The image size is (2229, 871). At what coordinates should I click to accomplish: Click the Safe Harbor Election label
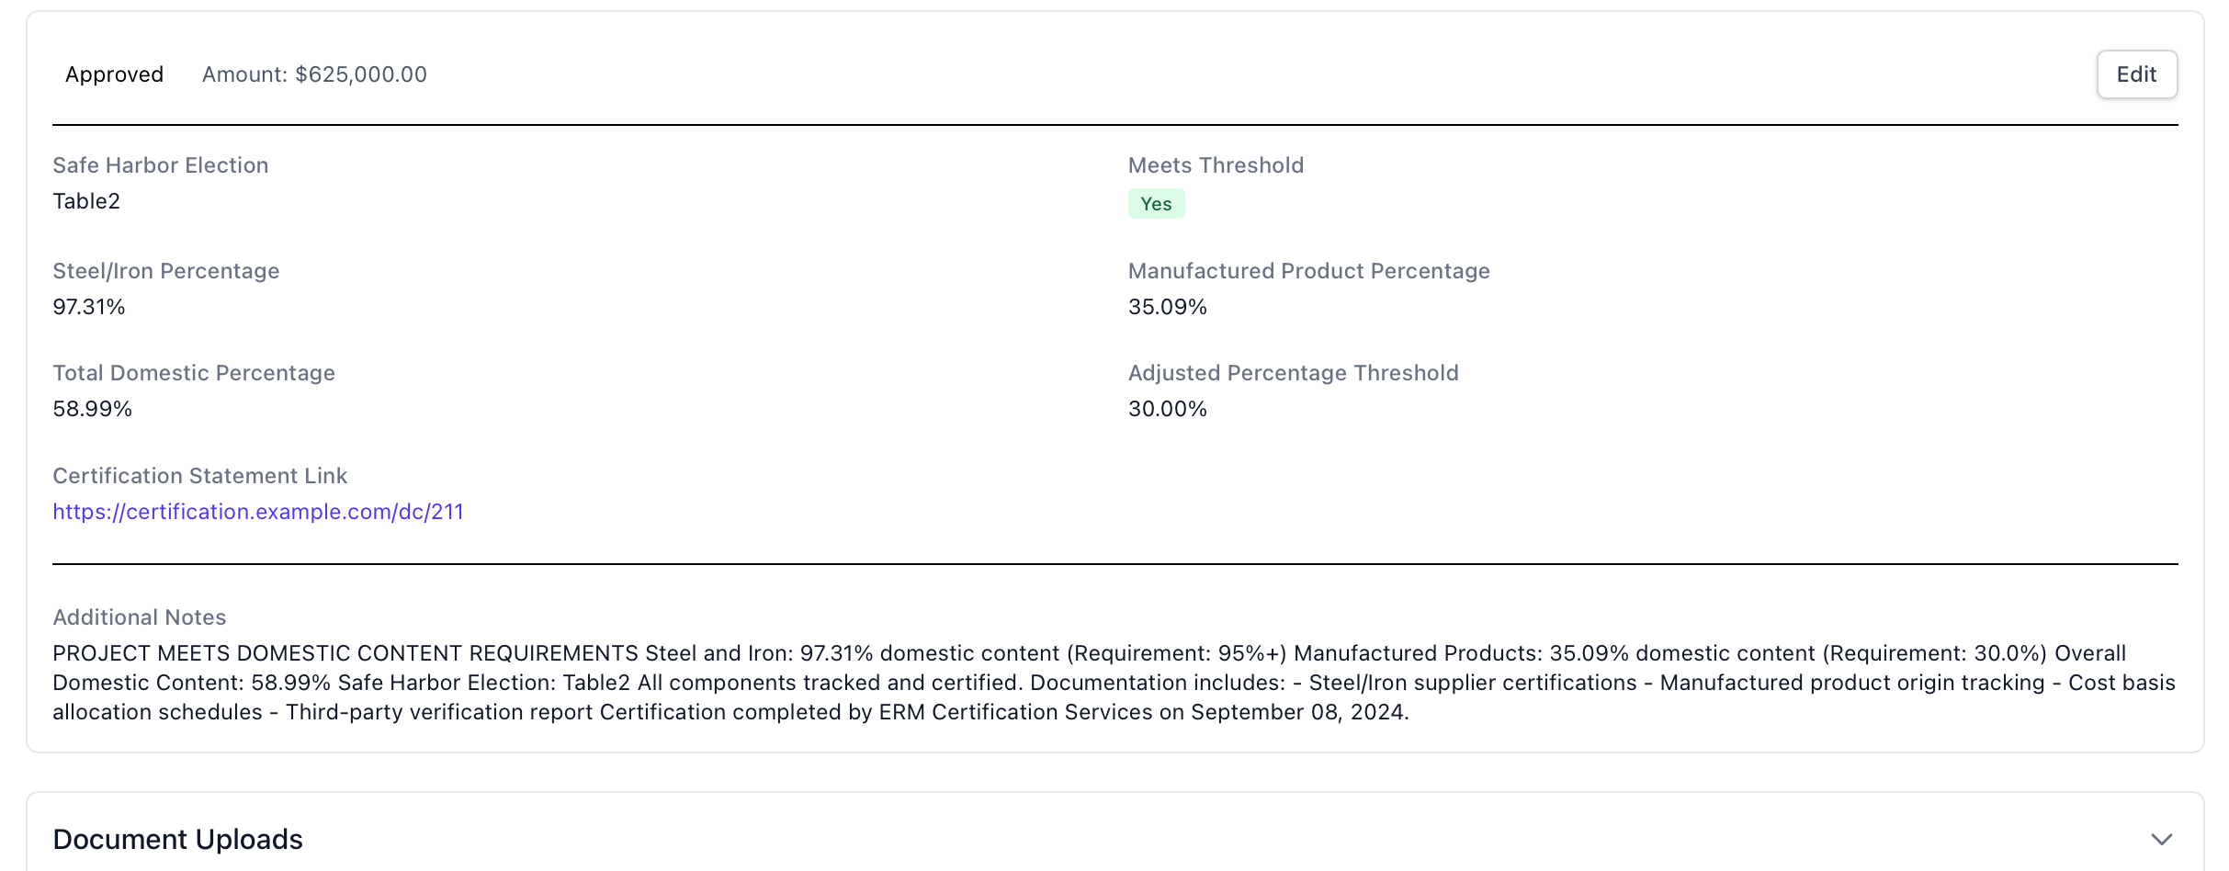(x=161, y=165)
